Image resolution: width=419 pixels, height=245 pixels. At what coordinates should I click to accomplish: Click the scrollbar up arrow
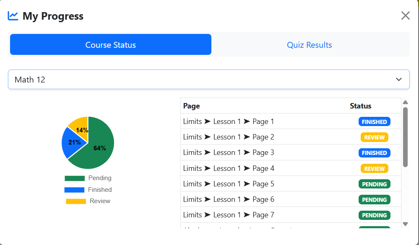click(405, 101)
